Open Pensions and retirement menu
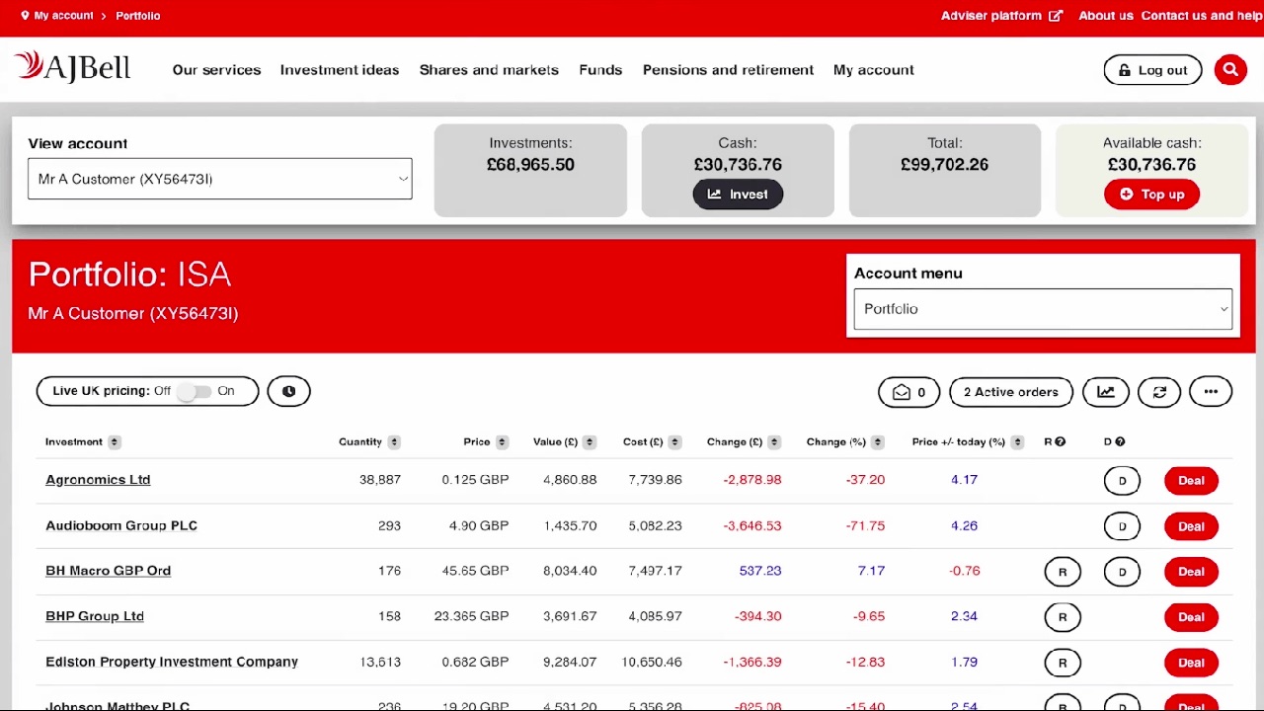This screenshot has width=1264, height=711. (728, 70)
